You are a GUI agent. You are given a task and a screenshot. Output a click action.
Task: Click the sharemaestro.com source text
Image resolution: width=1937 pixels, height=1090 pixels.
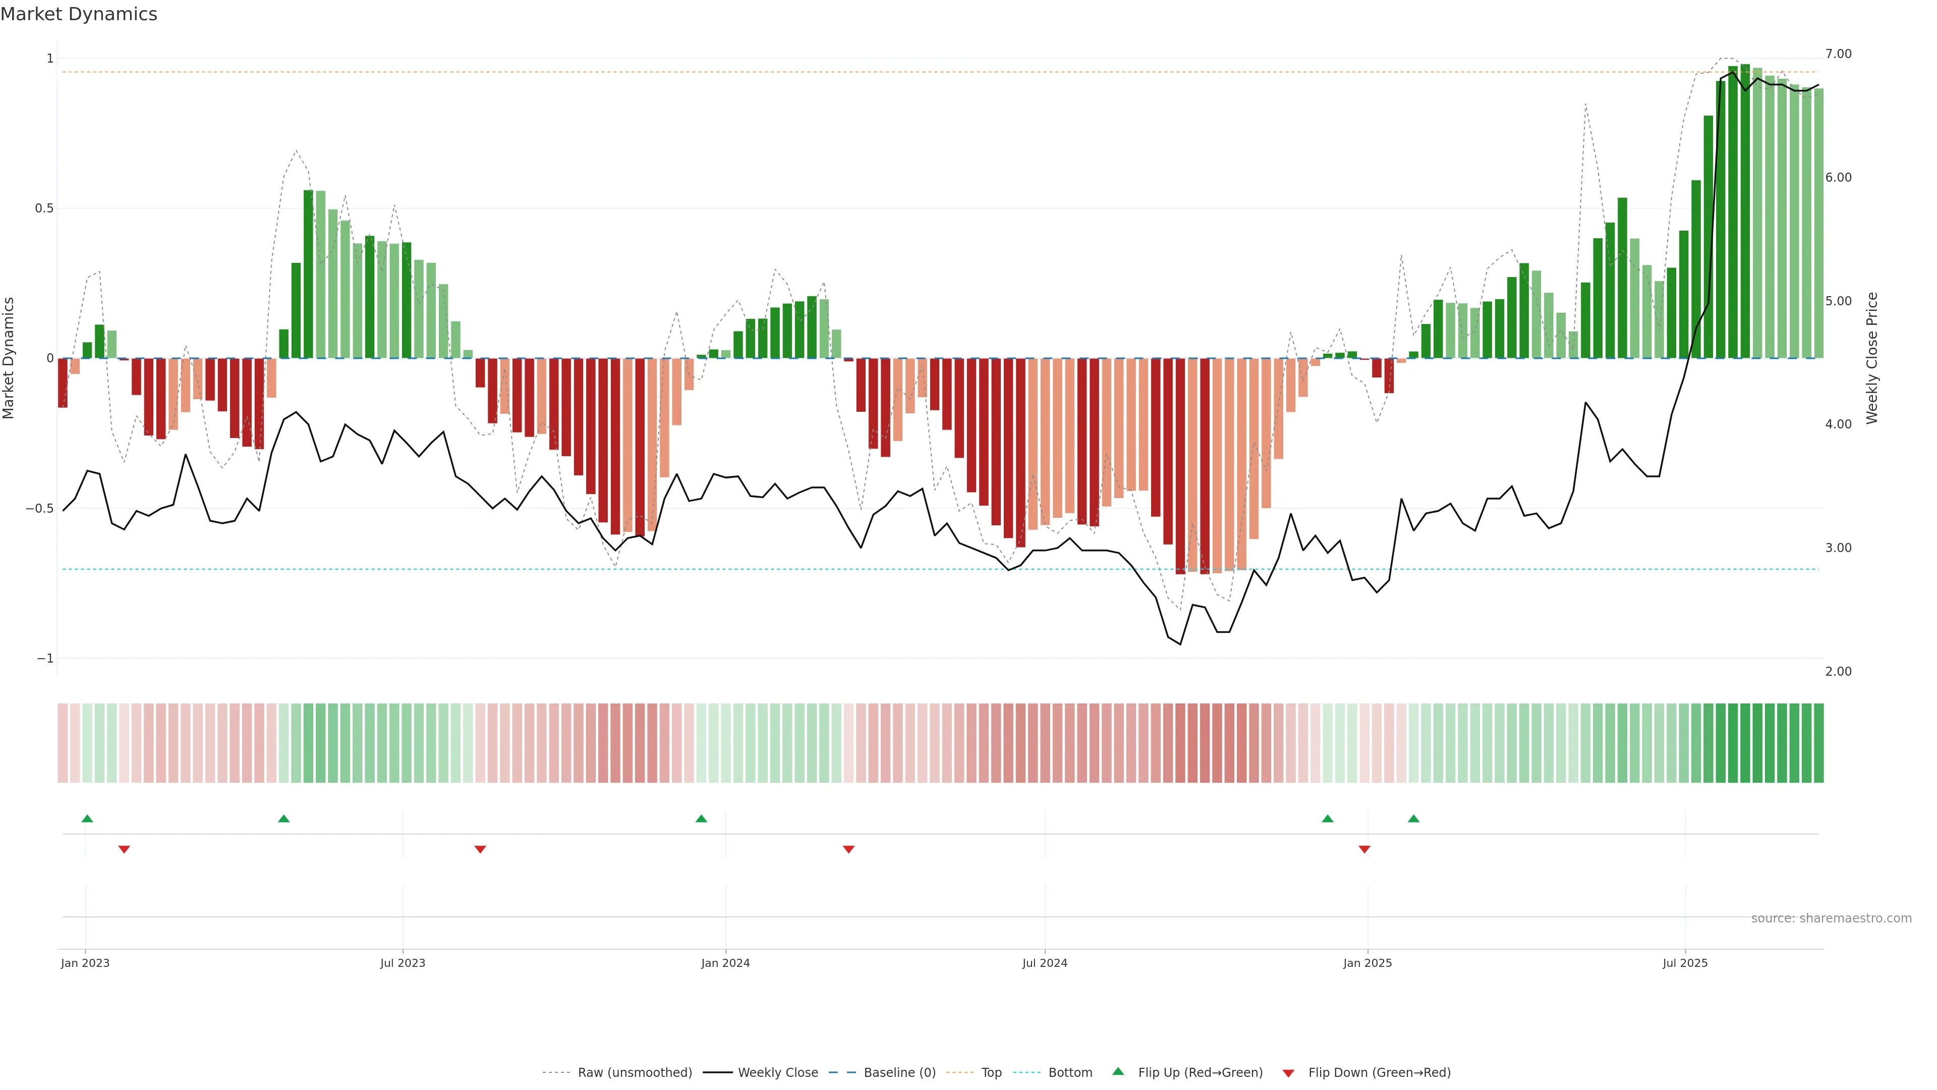click(1831, 918)
